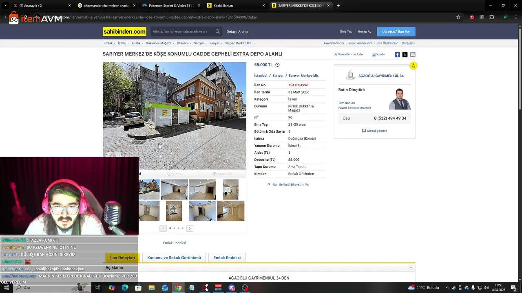Open File Explorer from the taskbar
The width and height of the screenshot is (522, 293).
[152, 288]
